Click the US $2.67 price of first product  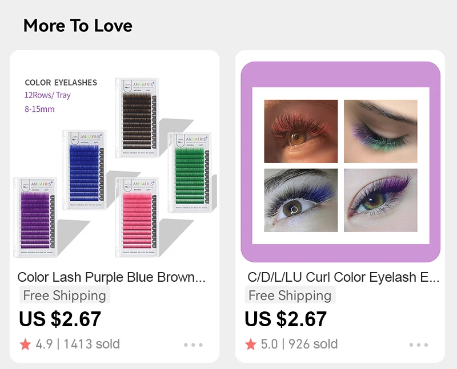(x=60, y=319)
